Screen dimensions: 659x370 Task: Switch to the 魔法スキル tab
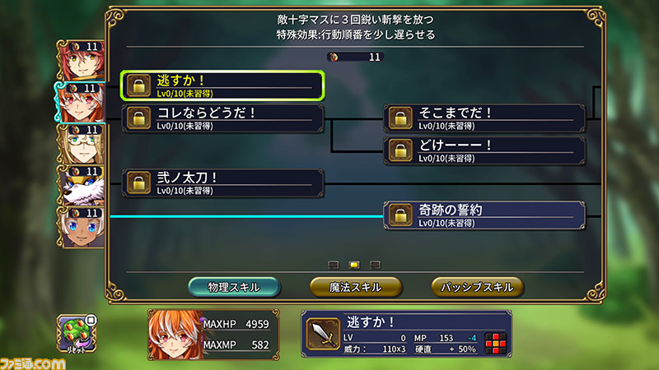point(356,287)
